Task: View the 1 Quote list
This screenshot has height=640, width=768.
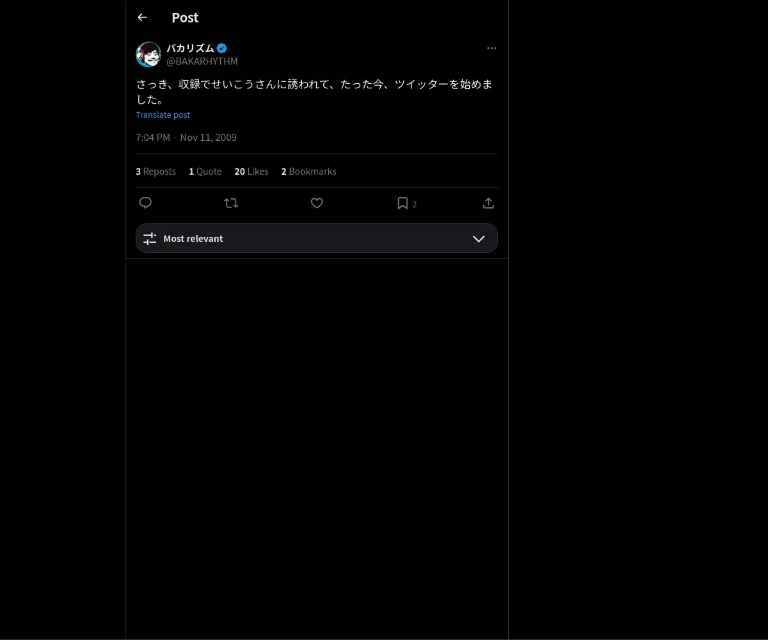Action: (205, 172)
